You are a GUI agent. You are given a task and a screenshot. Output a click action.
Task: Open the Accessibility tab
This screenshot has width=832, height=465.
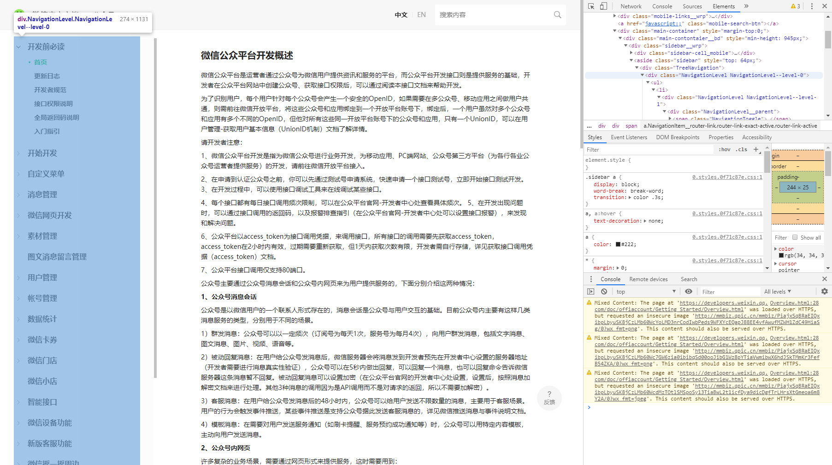756,137
